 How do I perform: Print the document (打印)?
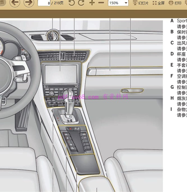[178, 3]
